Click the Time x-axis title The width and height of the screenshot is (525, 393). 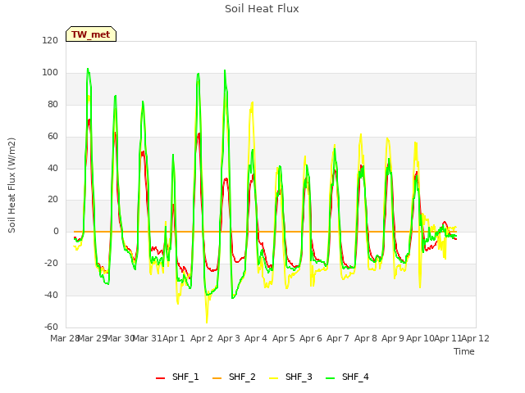[x=464, y=351]
